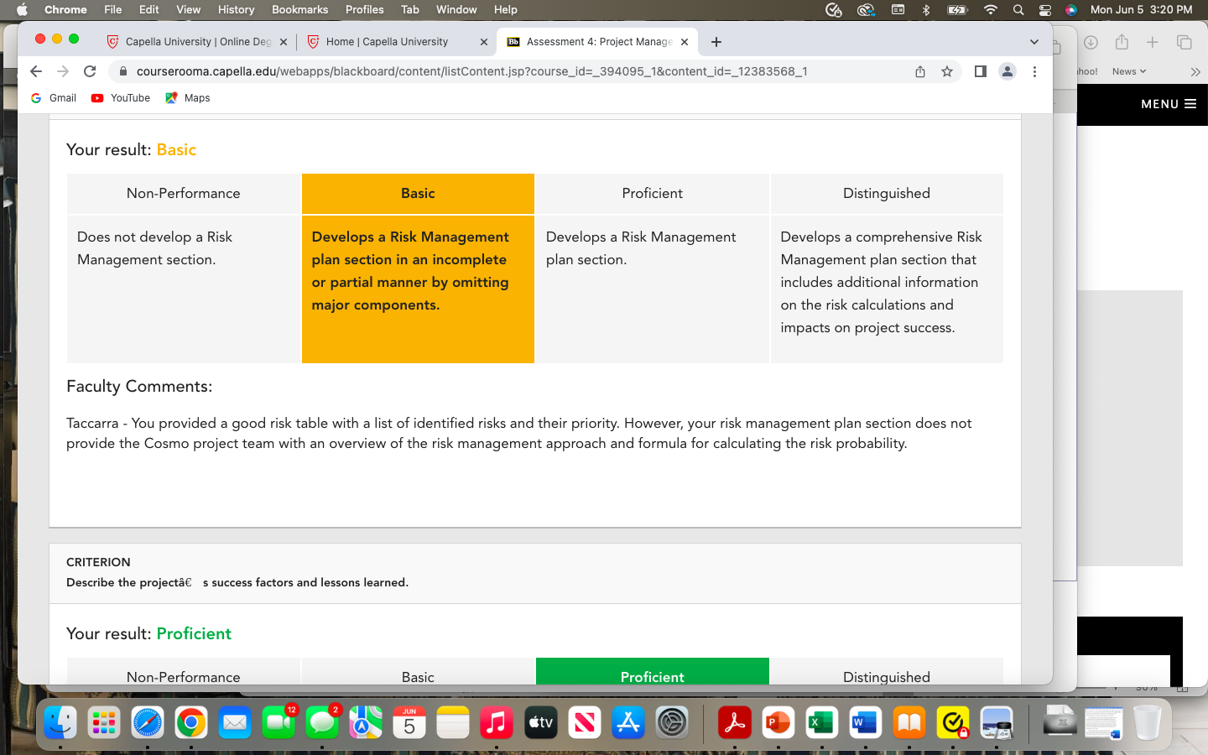Open Control Center toggles icon

tap(1045, 9)
